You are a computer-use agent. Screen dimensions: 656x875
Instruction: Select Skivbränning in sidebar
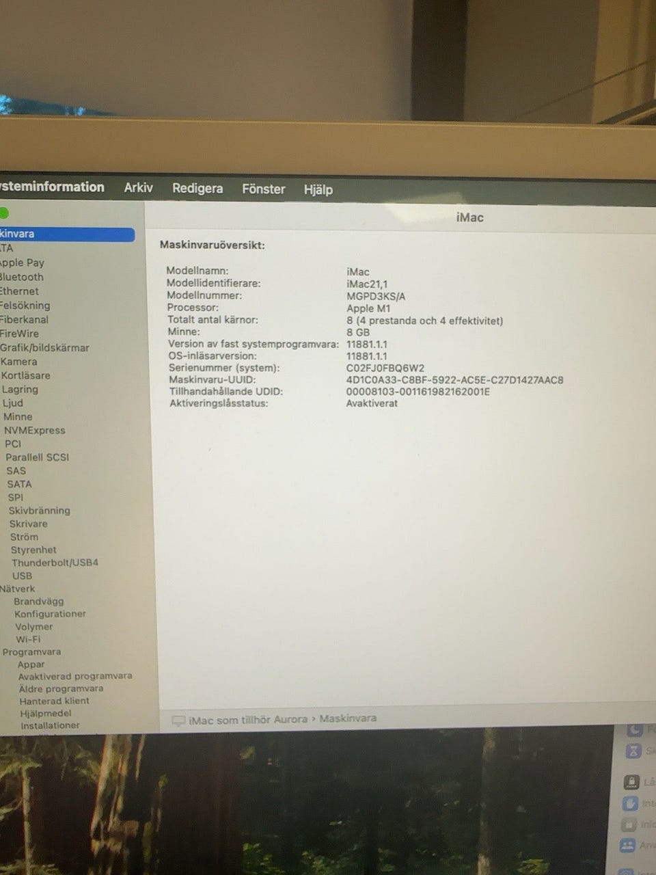[39, 510]
